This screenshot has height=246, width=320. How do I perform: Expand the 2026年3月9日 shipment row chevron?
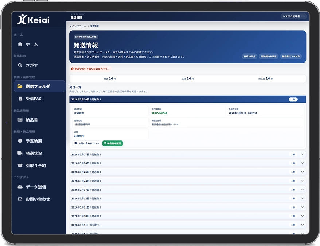[x=303, y=225]
